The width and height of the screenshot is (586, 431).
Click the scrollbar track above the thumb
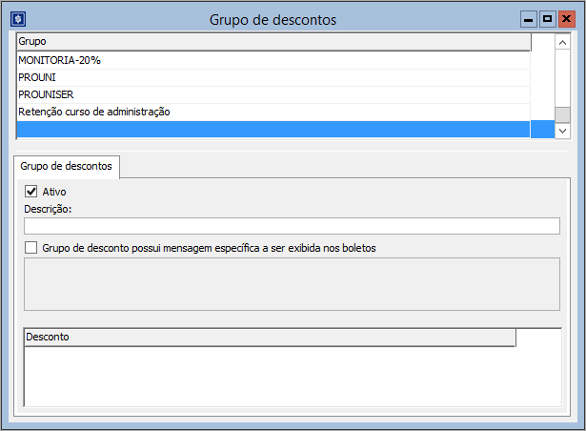(x=562, y=76)
